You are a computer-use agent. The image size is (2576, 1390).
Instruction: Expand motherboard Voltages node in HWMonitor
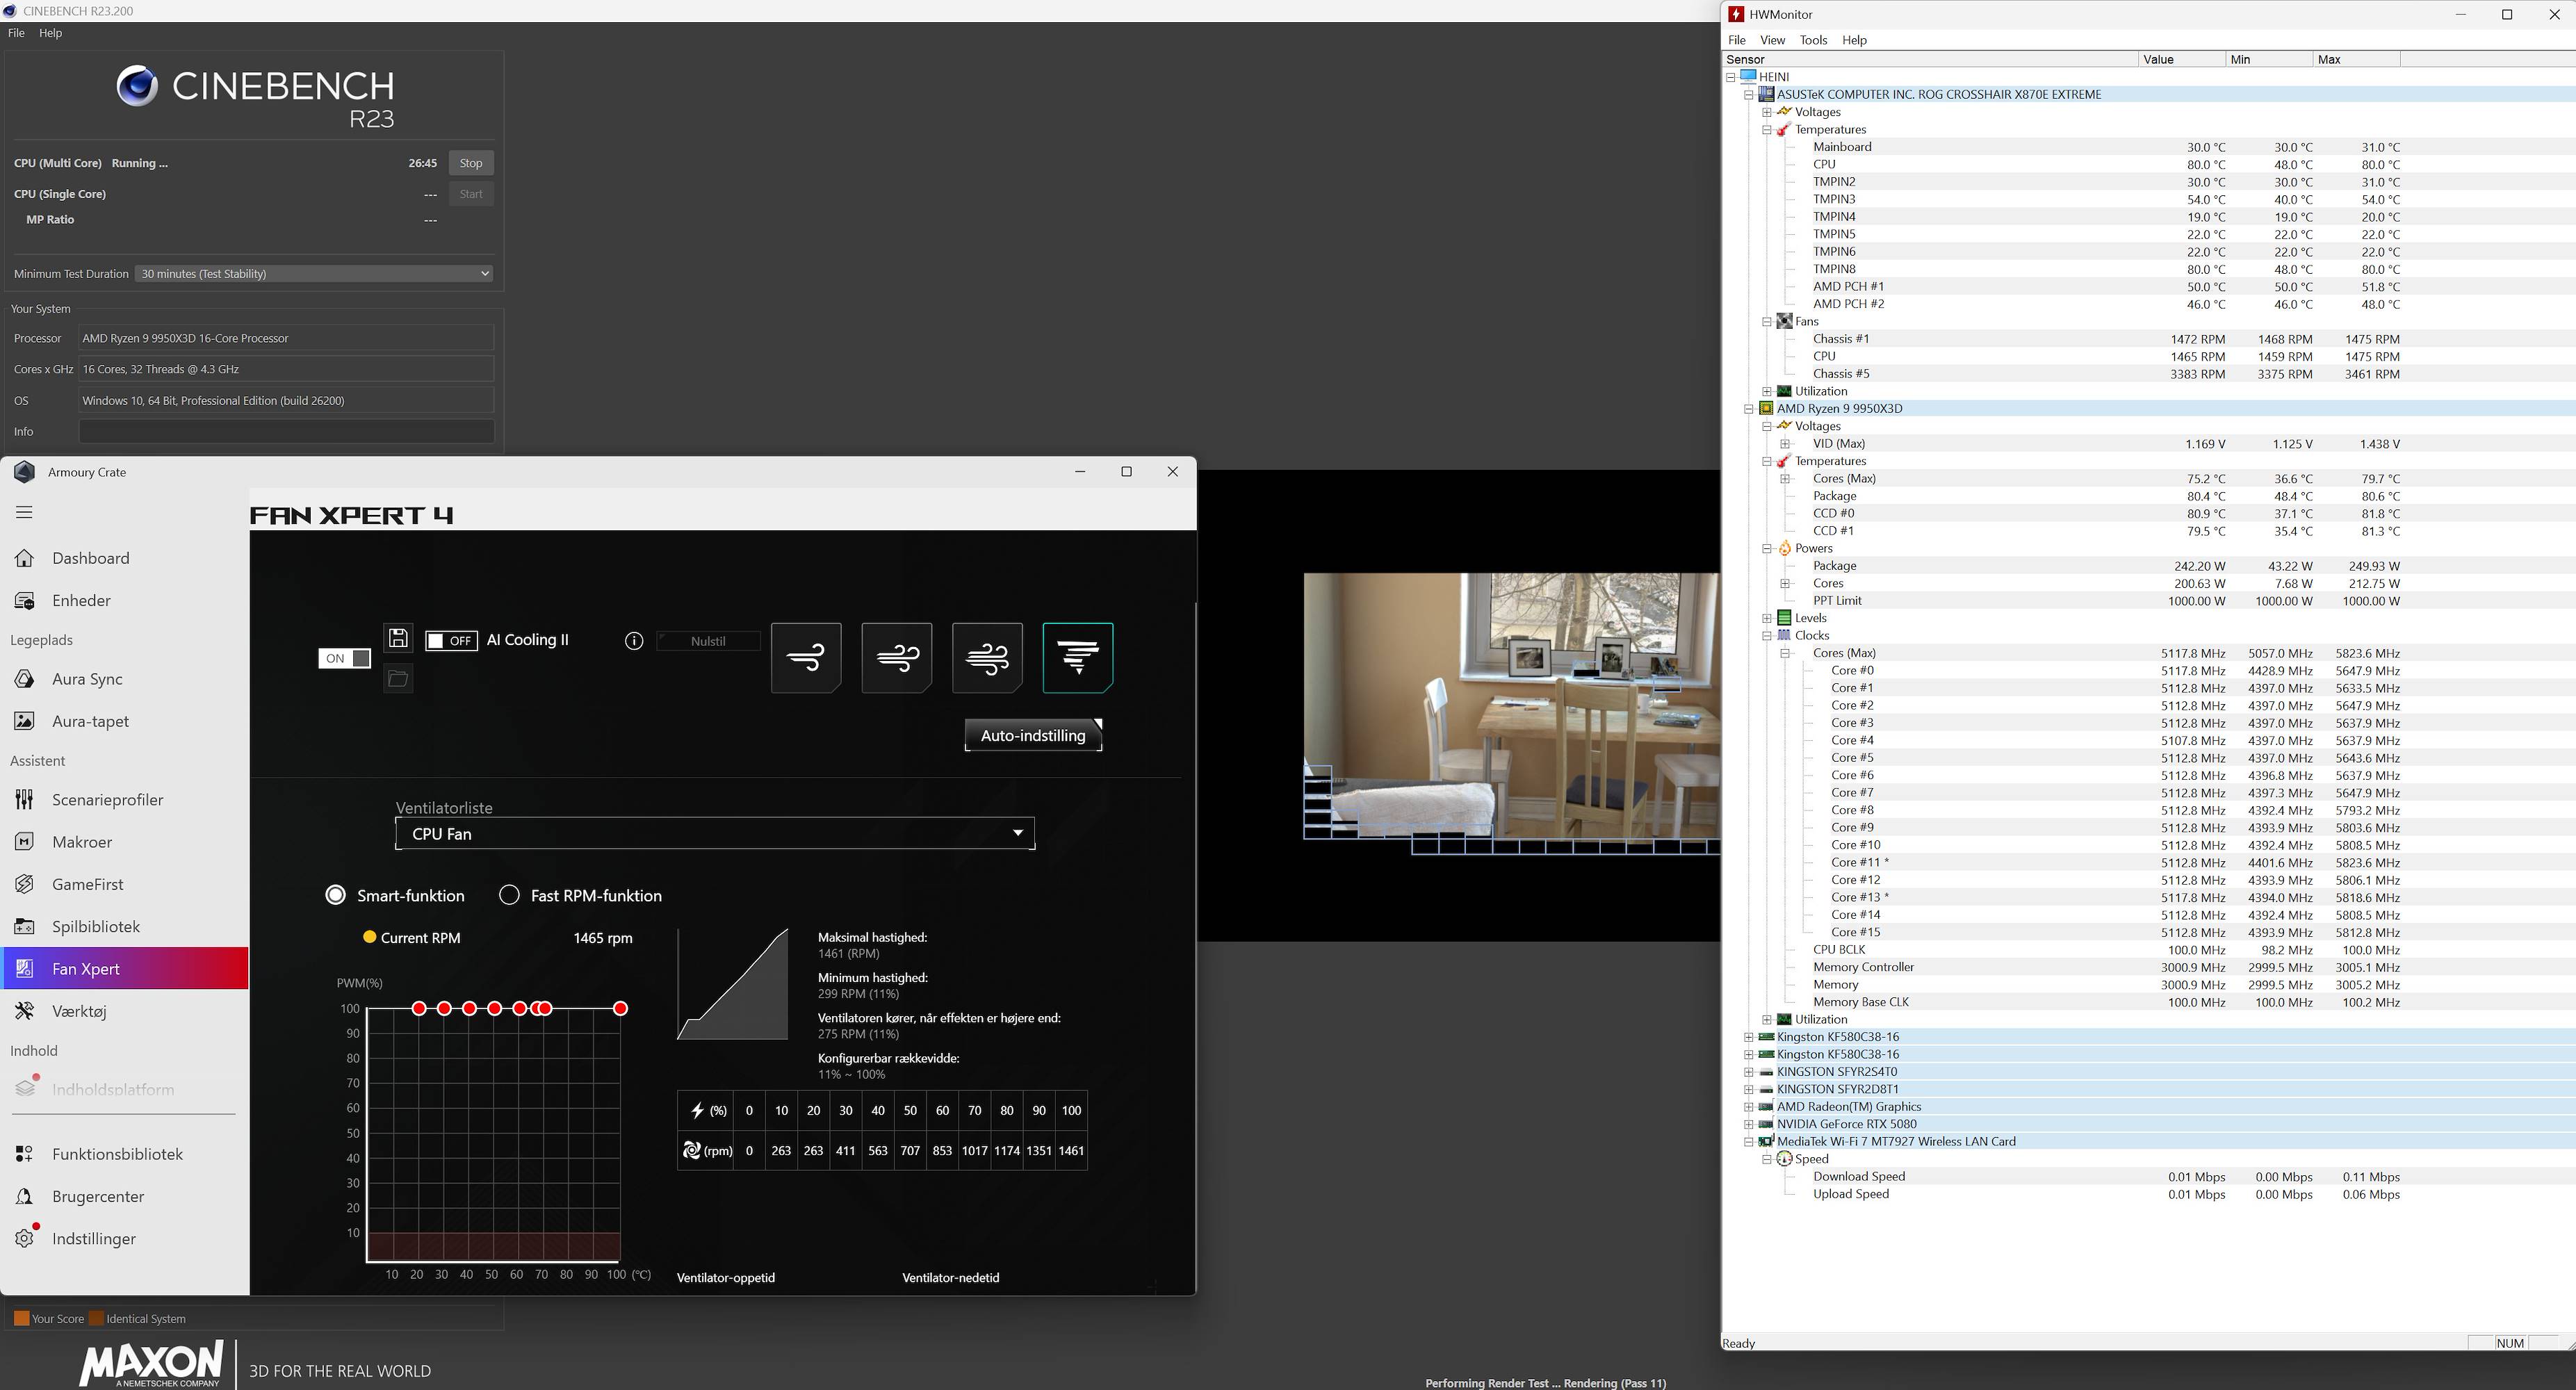pyautogui.click(x=1767, y=112)
